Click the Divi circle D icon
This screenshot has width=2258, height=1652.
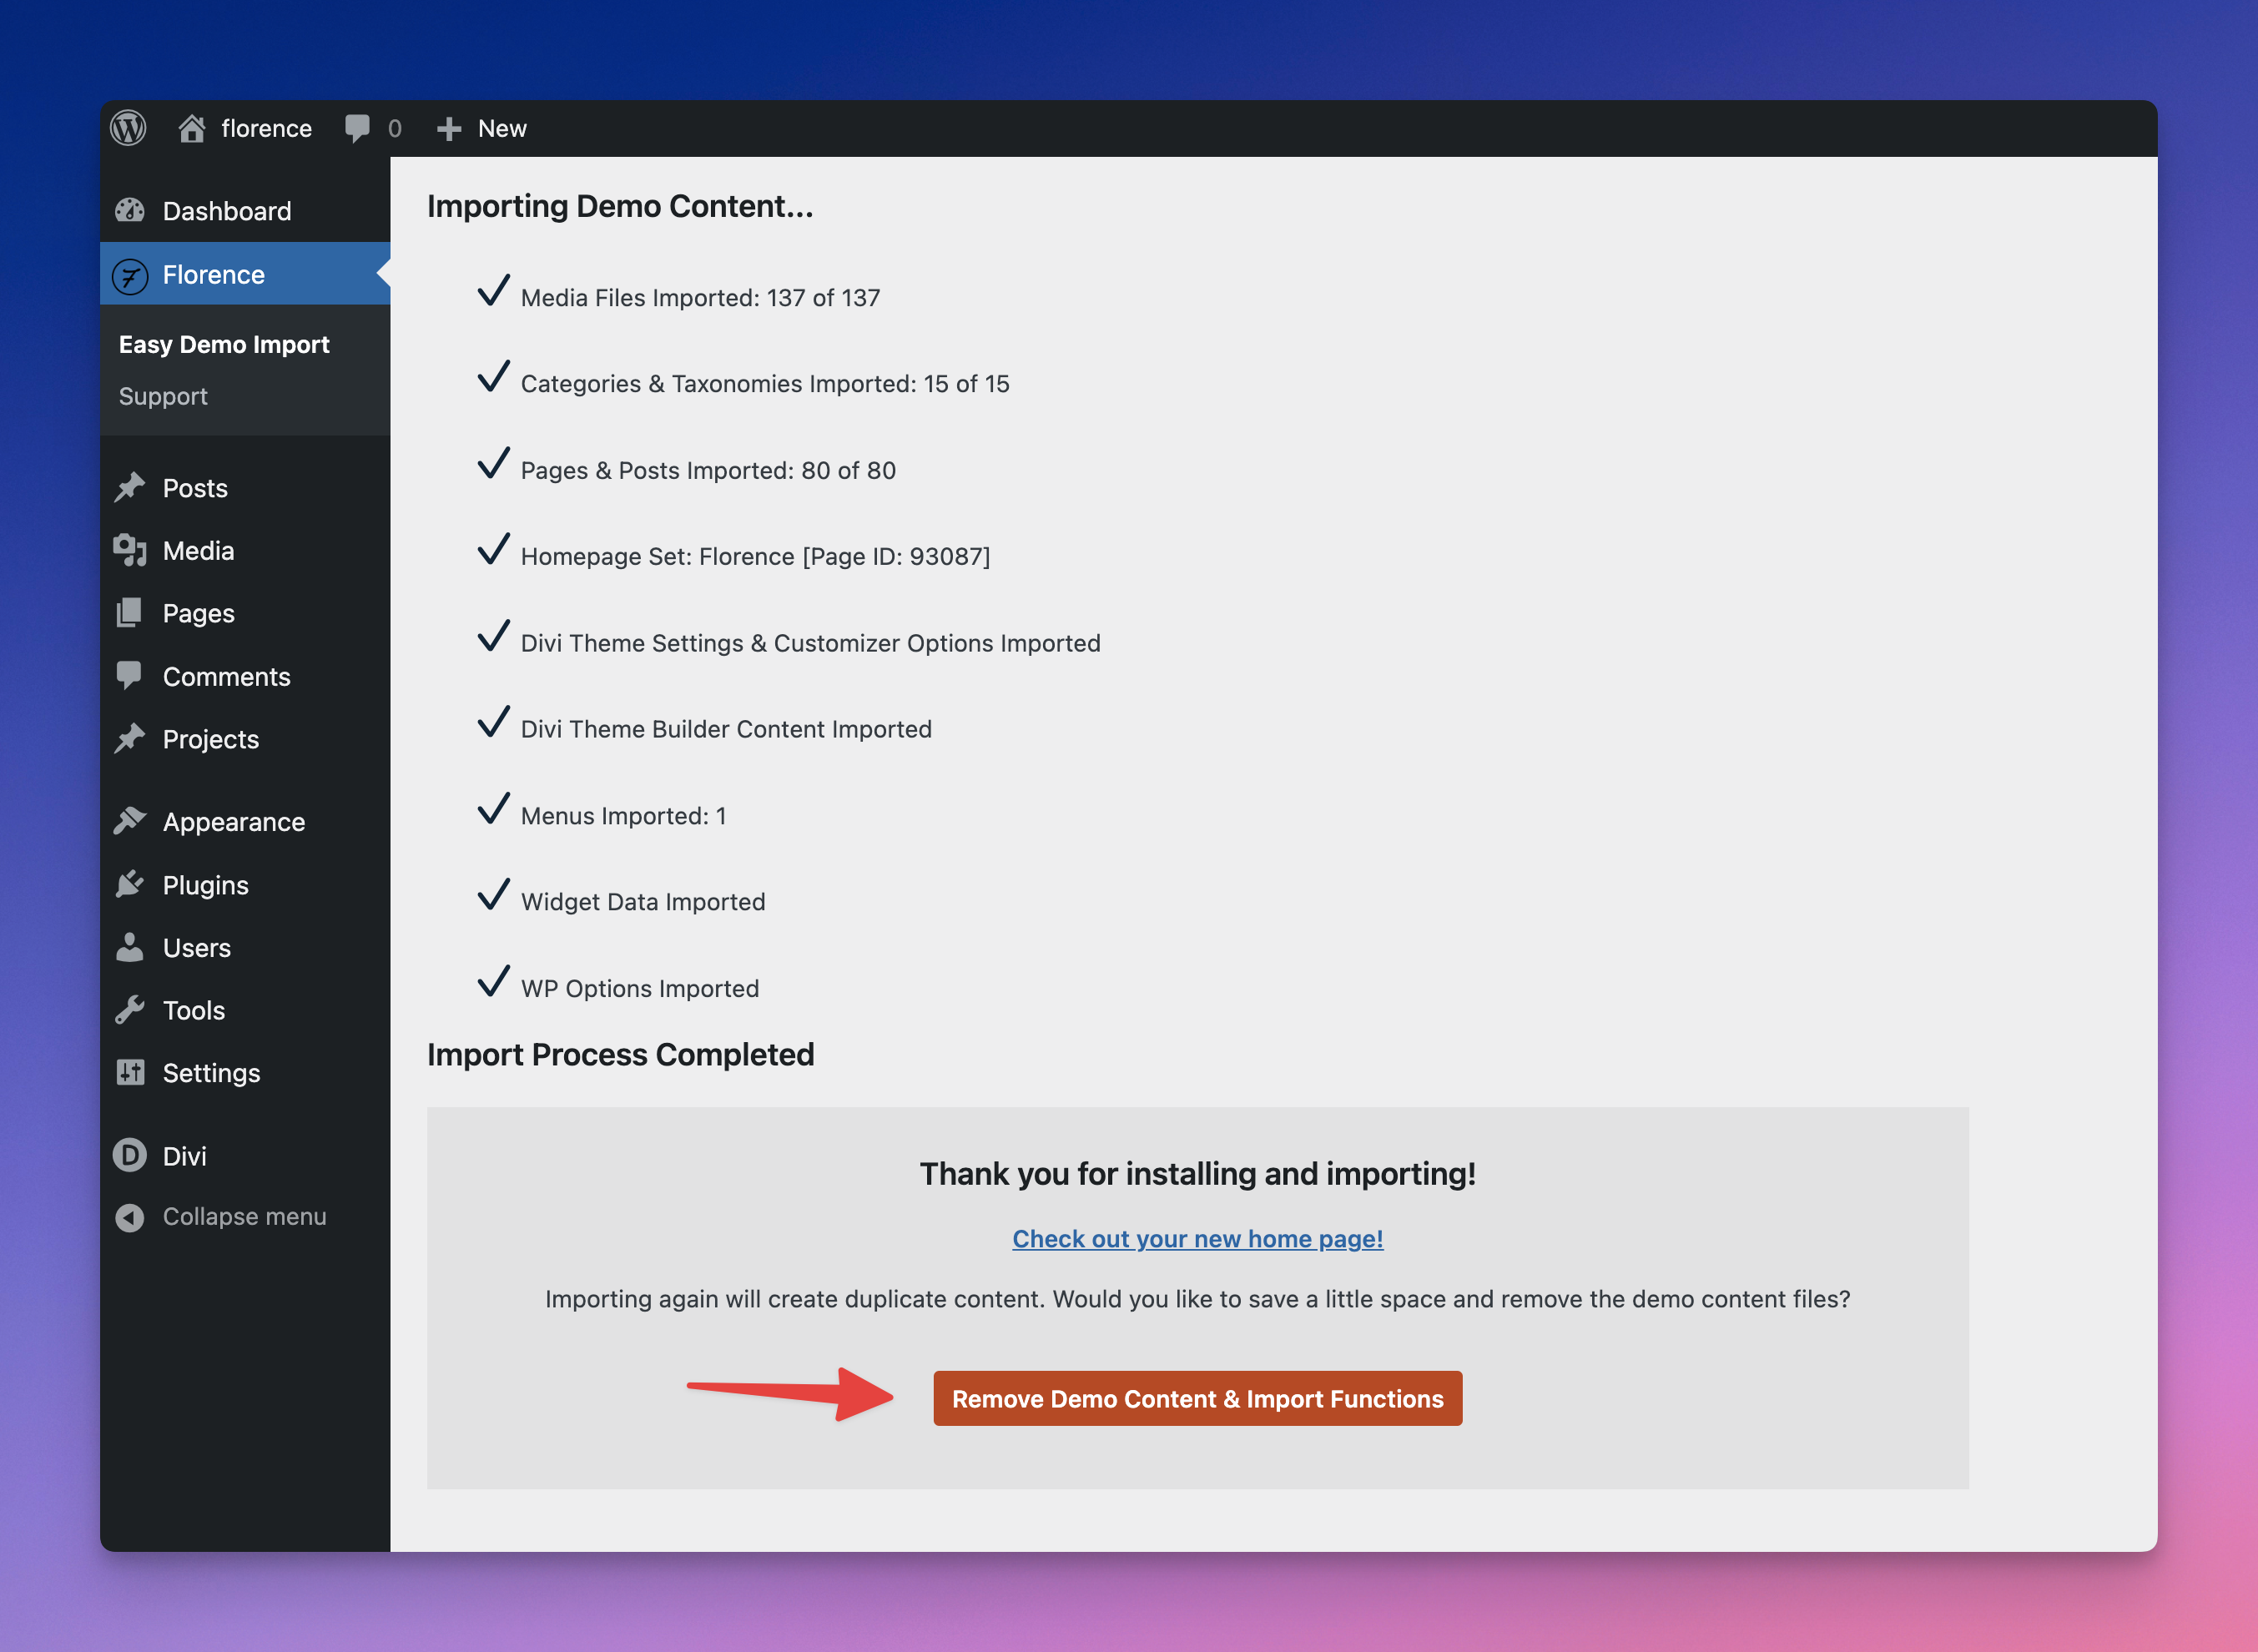click(130, 1155)
